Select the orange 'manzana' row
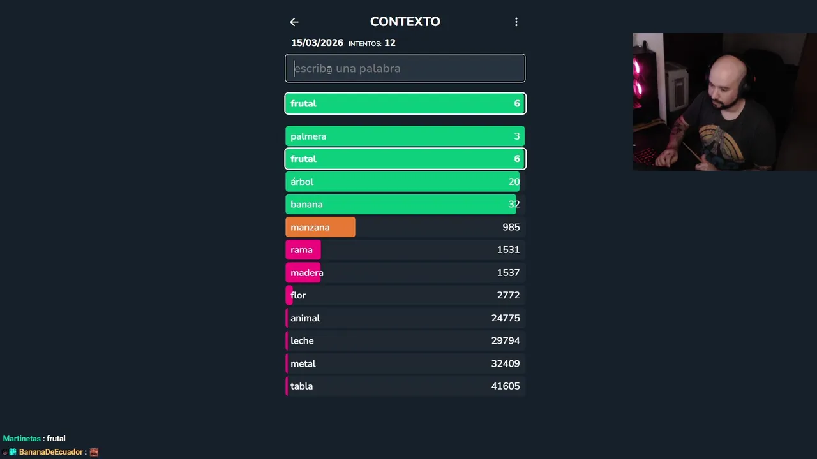The height and width of the screenshot is (459, 817). (x=405, y=228)
